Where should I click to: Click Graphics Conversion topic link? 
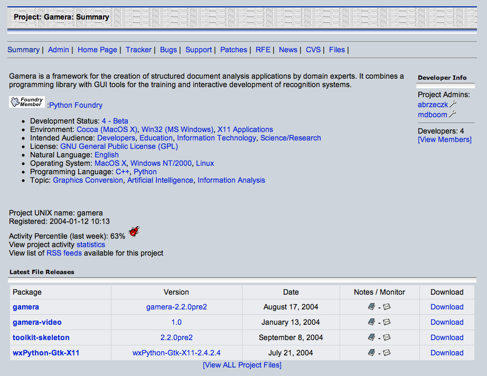click(88, 180)
